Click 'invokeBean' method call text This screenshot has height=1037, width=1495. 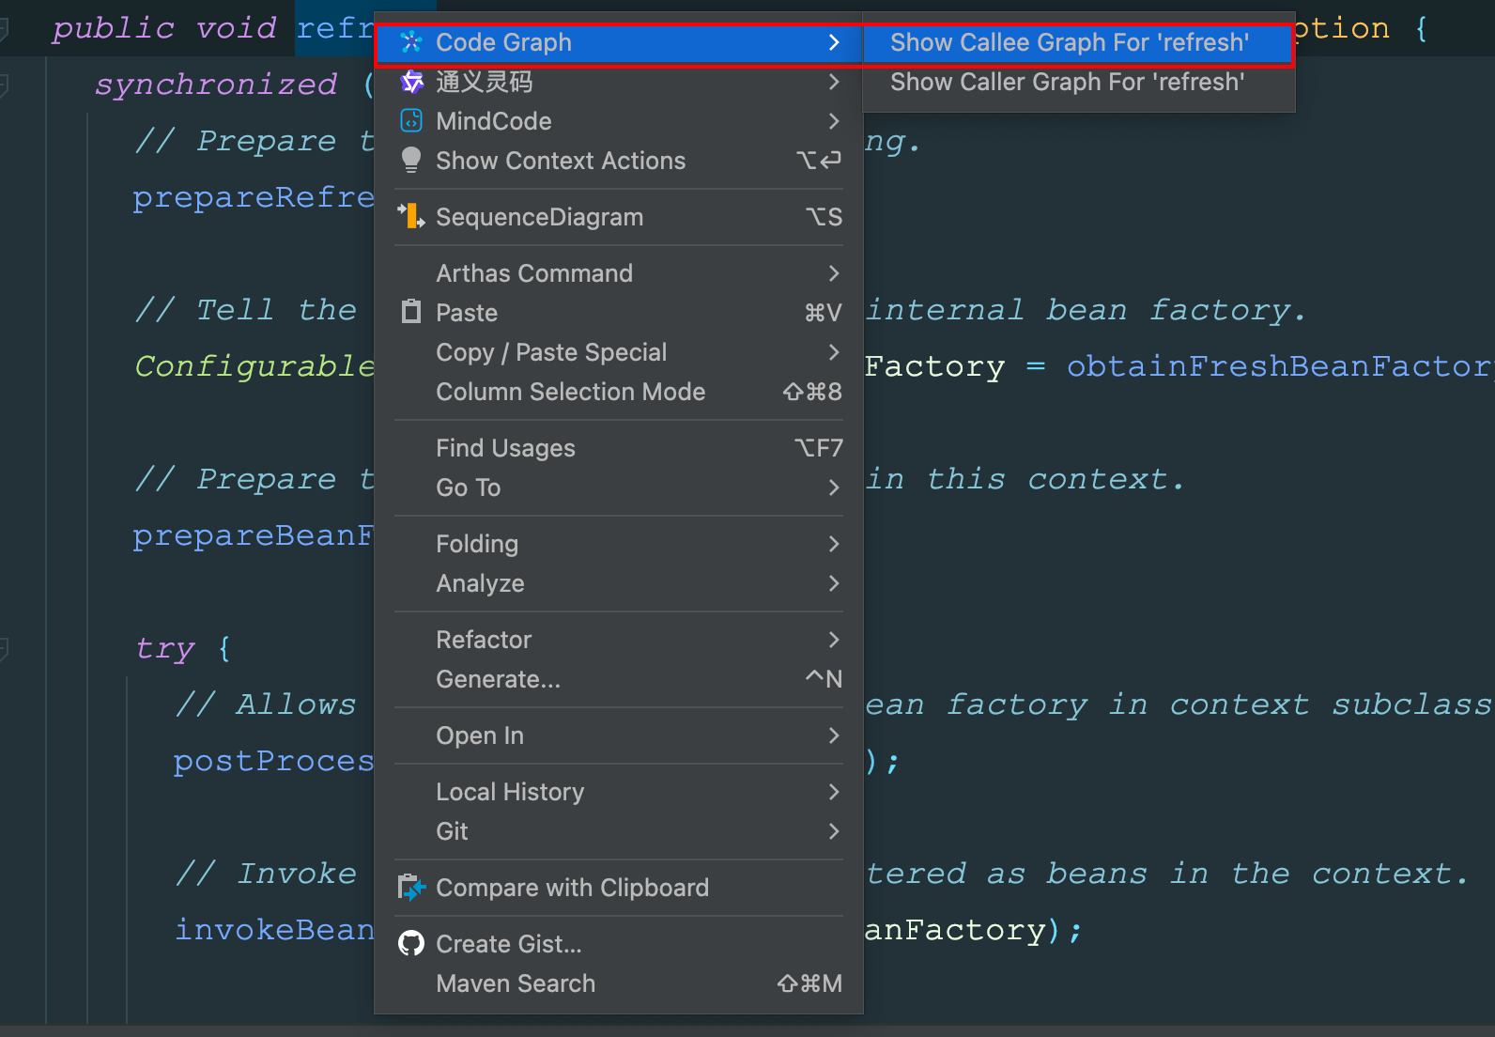pyautogui.click(x=274, y=929)
